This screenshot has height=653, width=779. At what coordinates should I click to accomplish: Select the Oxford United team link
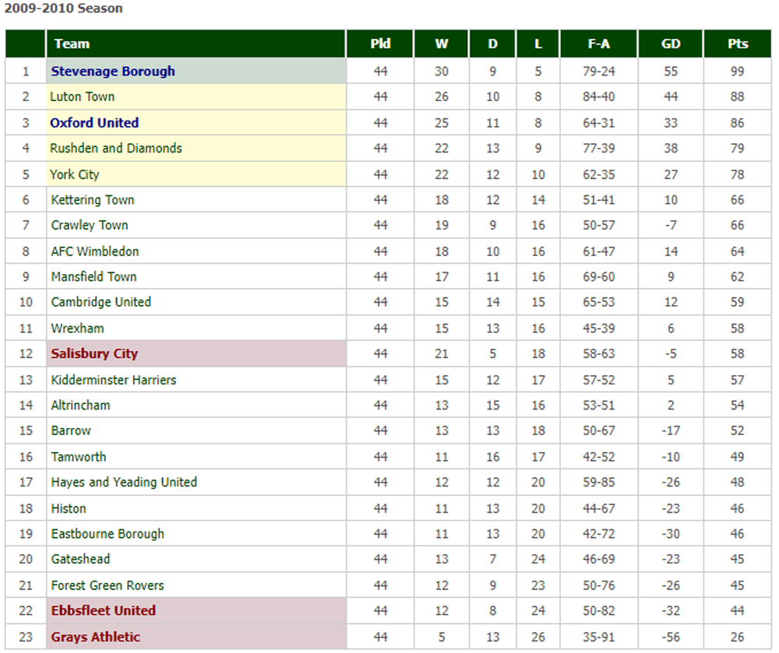point(94,122)
